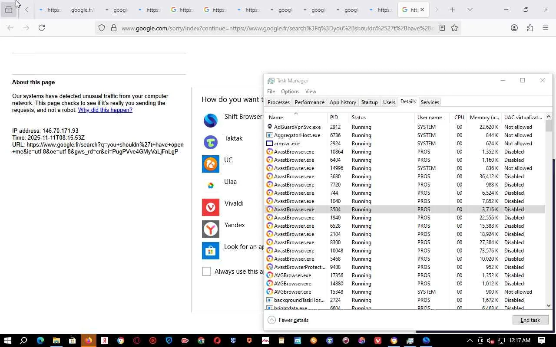Open Firefox View in the tab bar
This screenshot has height=347, width=556.
click(x=9, y=10)
